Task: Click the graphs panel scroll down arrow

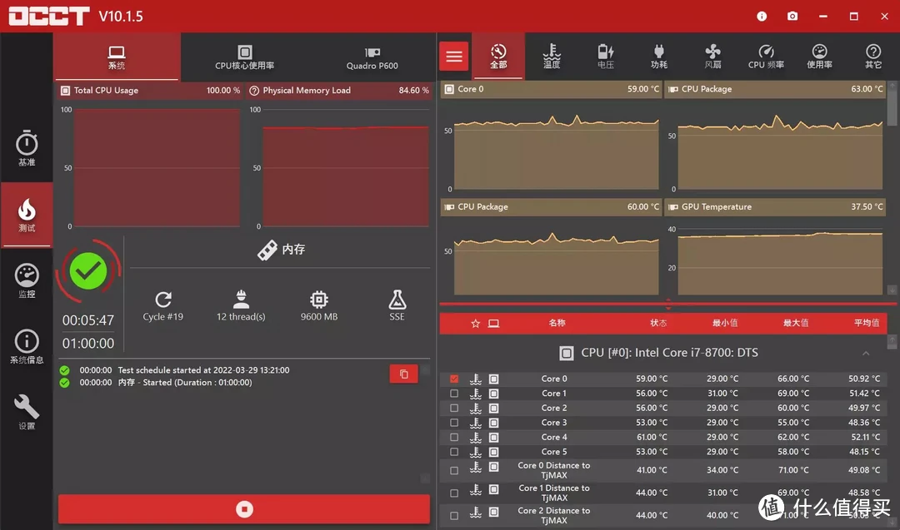Action: [892, 290]
